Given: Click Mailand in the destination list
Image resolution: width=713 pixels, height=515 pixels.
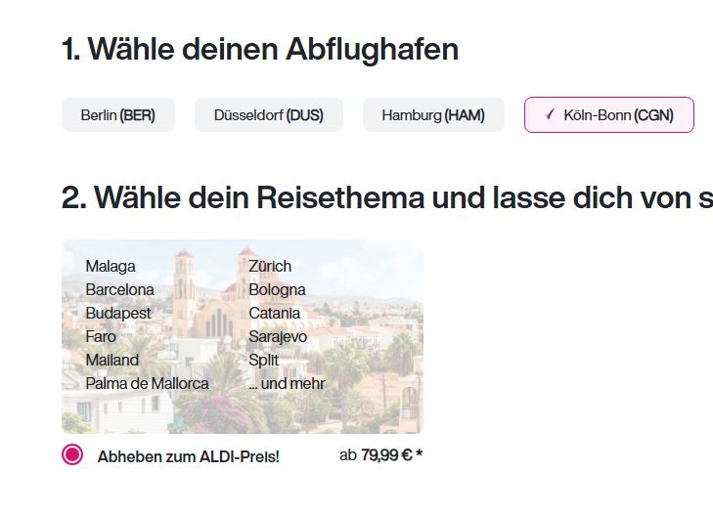Looking at the screenshot, I should [x=112, y=361].
